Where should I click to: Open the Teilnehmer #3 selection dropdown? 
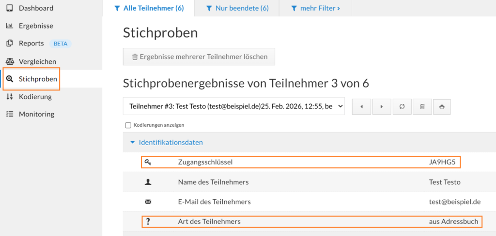[234, 106]
